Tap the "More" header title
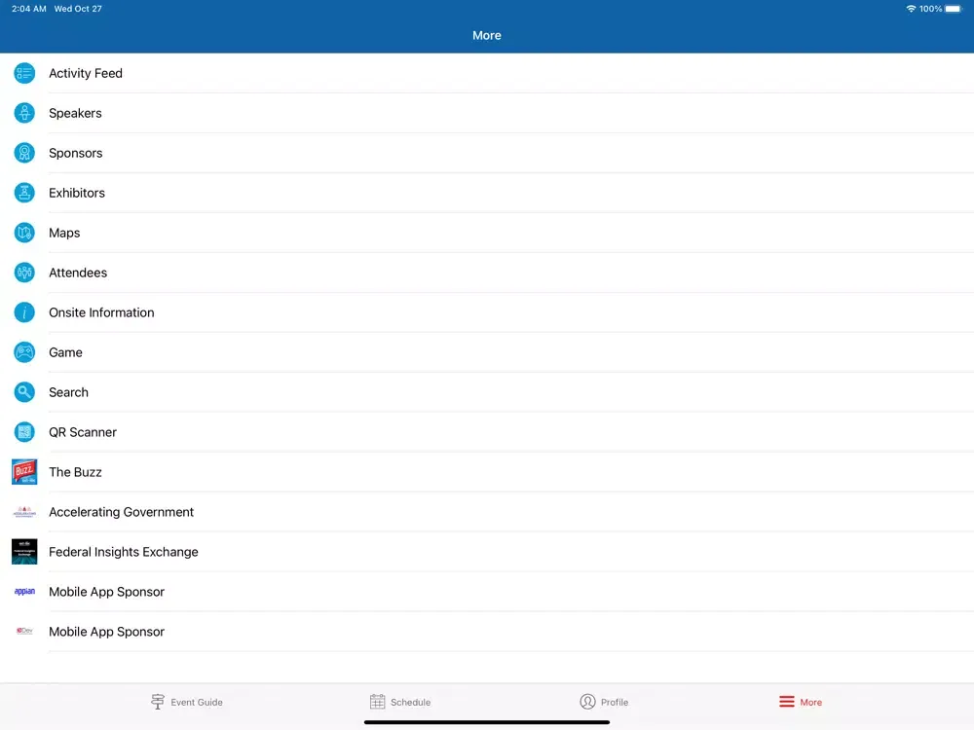Image resolution: width=974 pixels, height=730 pixels. click(486, 35)
